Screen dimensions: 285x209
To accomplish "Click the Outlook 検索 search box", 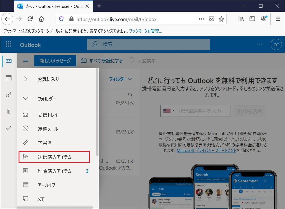I will click(148, 44).
